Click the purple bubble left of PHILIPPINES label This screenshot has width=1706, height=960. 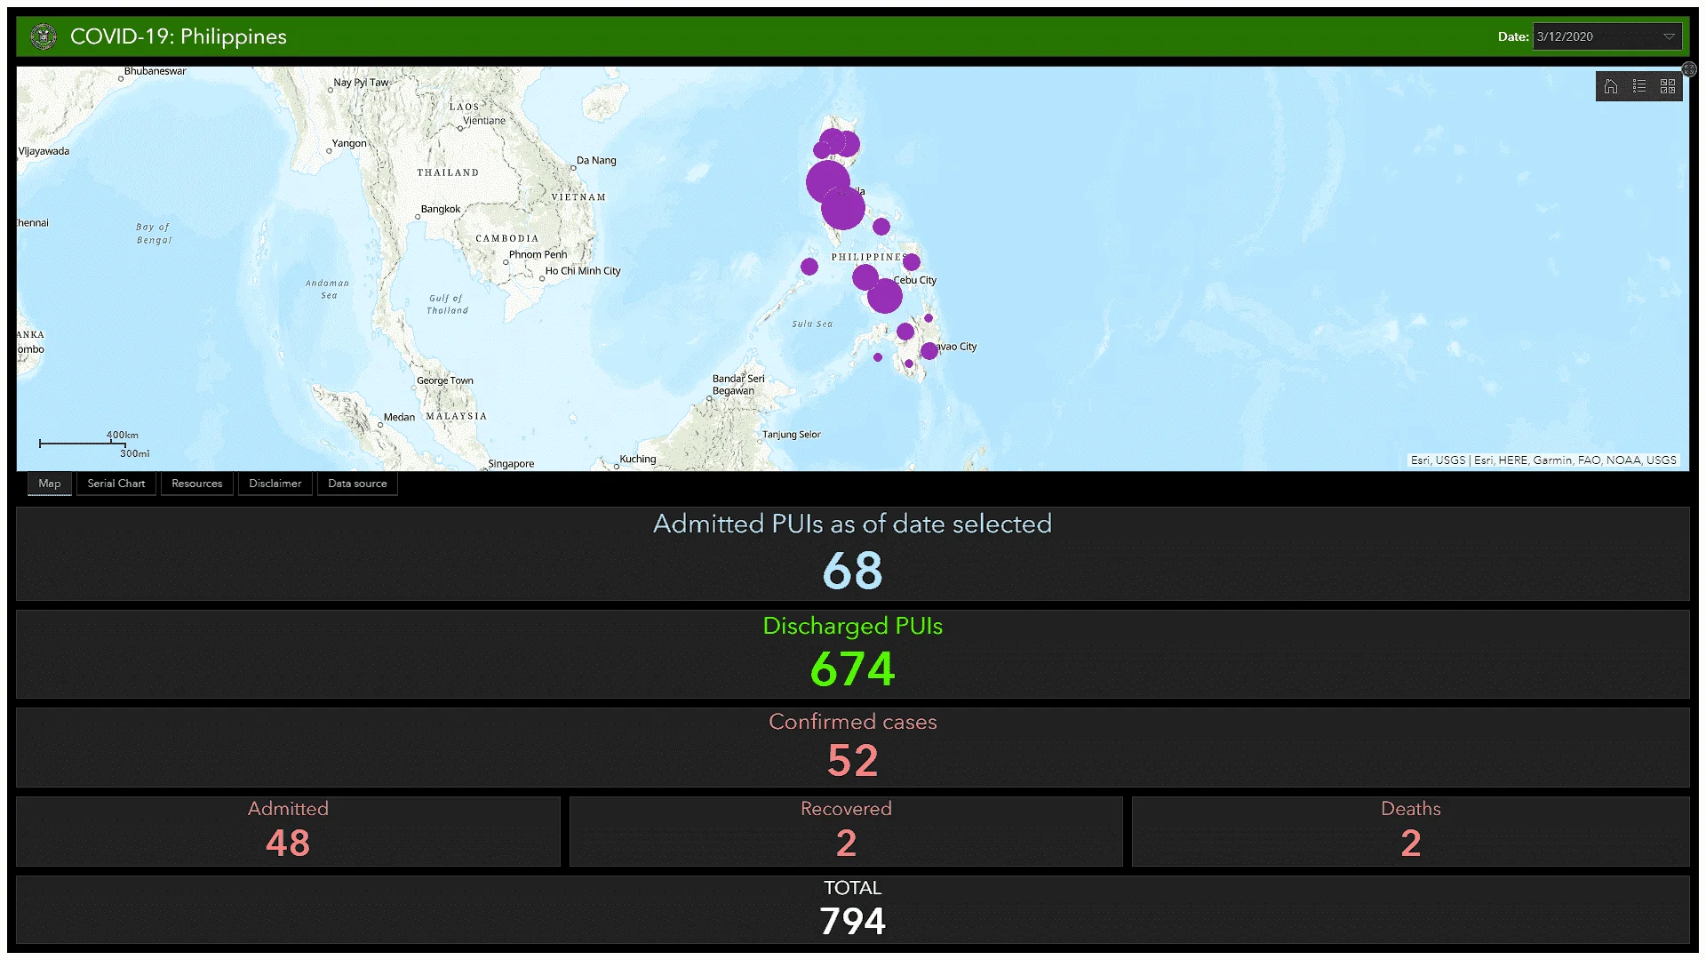tap(809, 267)
